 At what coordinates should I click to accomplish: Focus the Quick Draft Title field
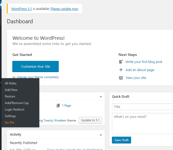tap(142, 107)
